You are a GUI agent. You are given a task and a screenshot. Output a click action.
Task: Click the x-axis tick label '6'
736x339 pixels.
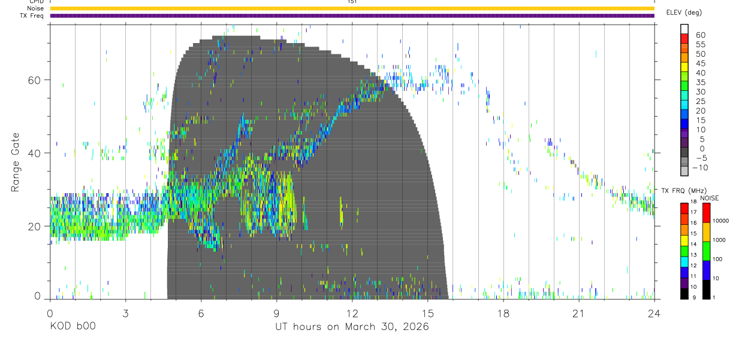click(x=201, y=313)
